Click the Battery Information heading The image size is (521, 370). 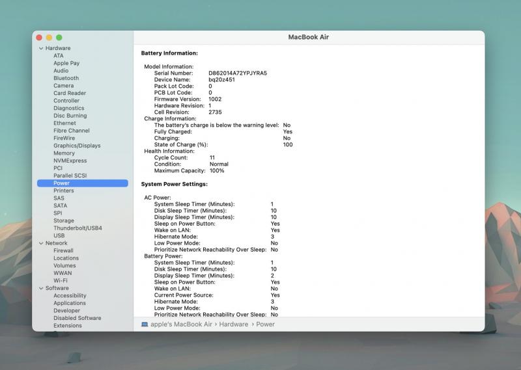169,53
